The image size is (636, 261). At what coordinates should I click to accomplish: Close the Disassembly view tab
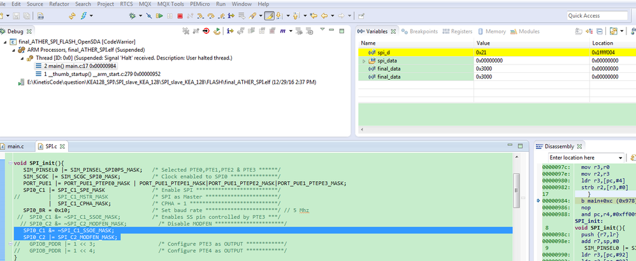580,146
